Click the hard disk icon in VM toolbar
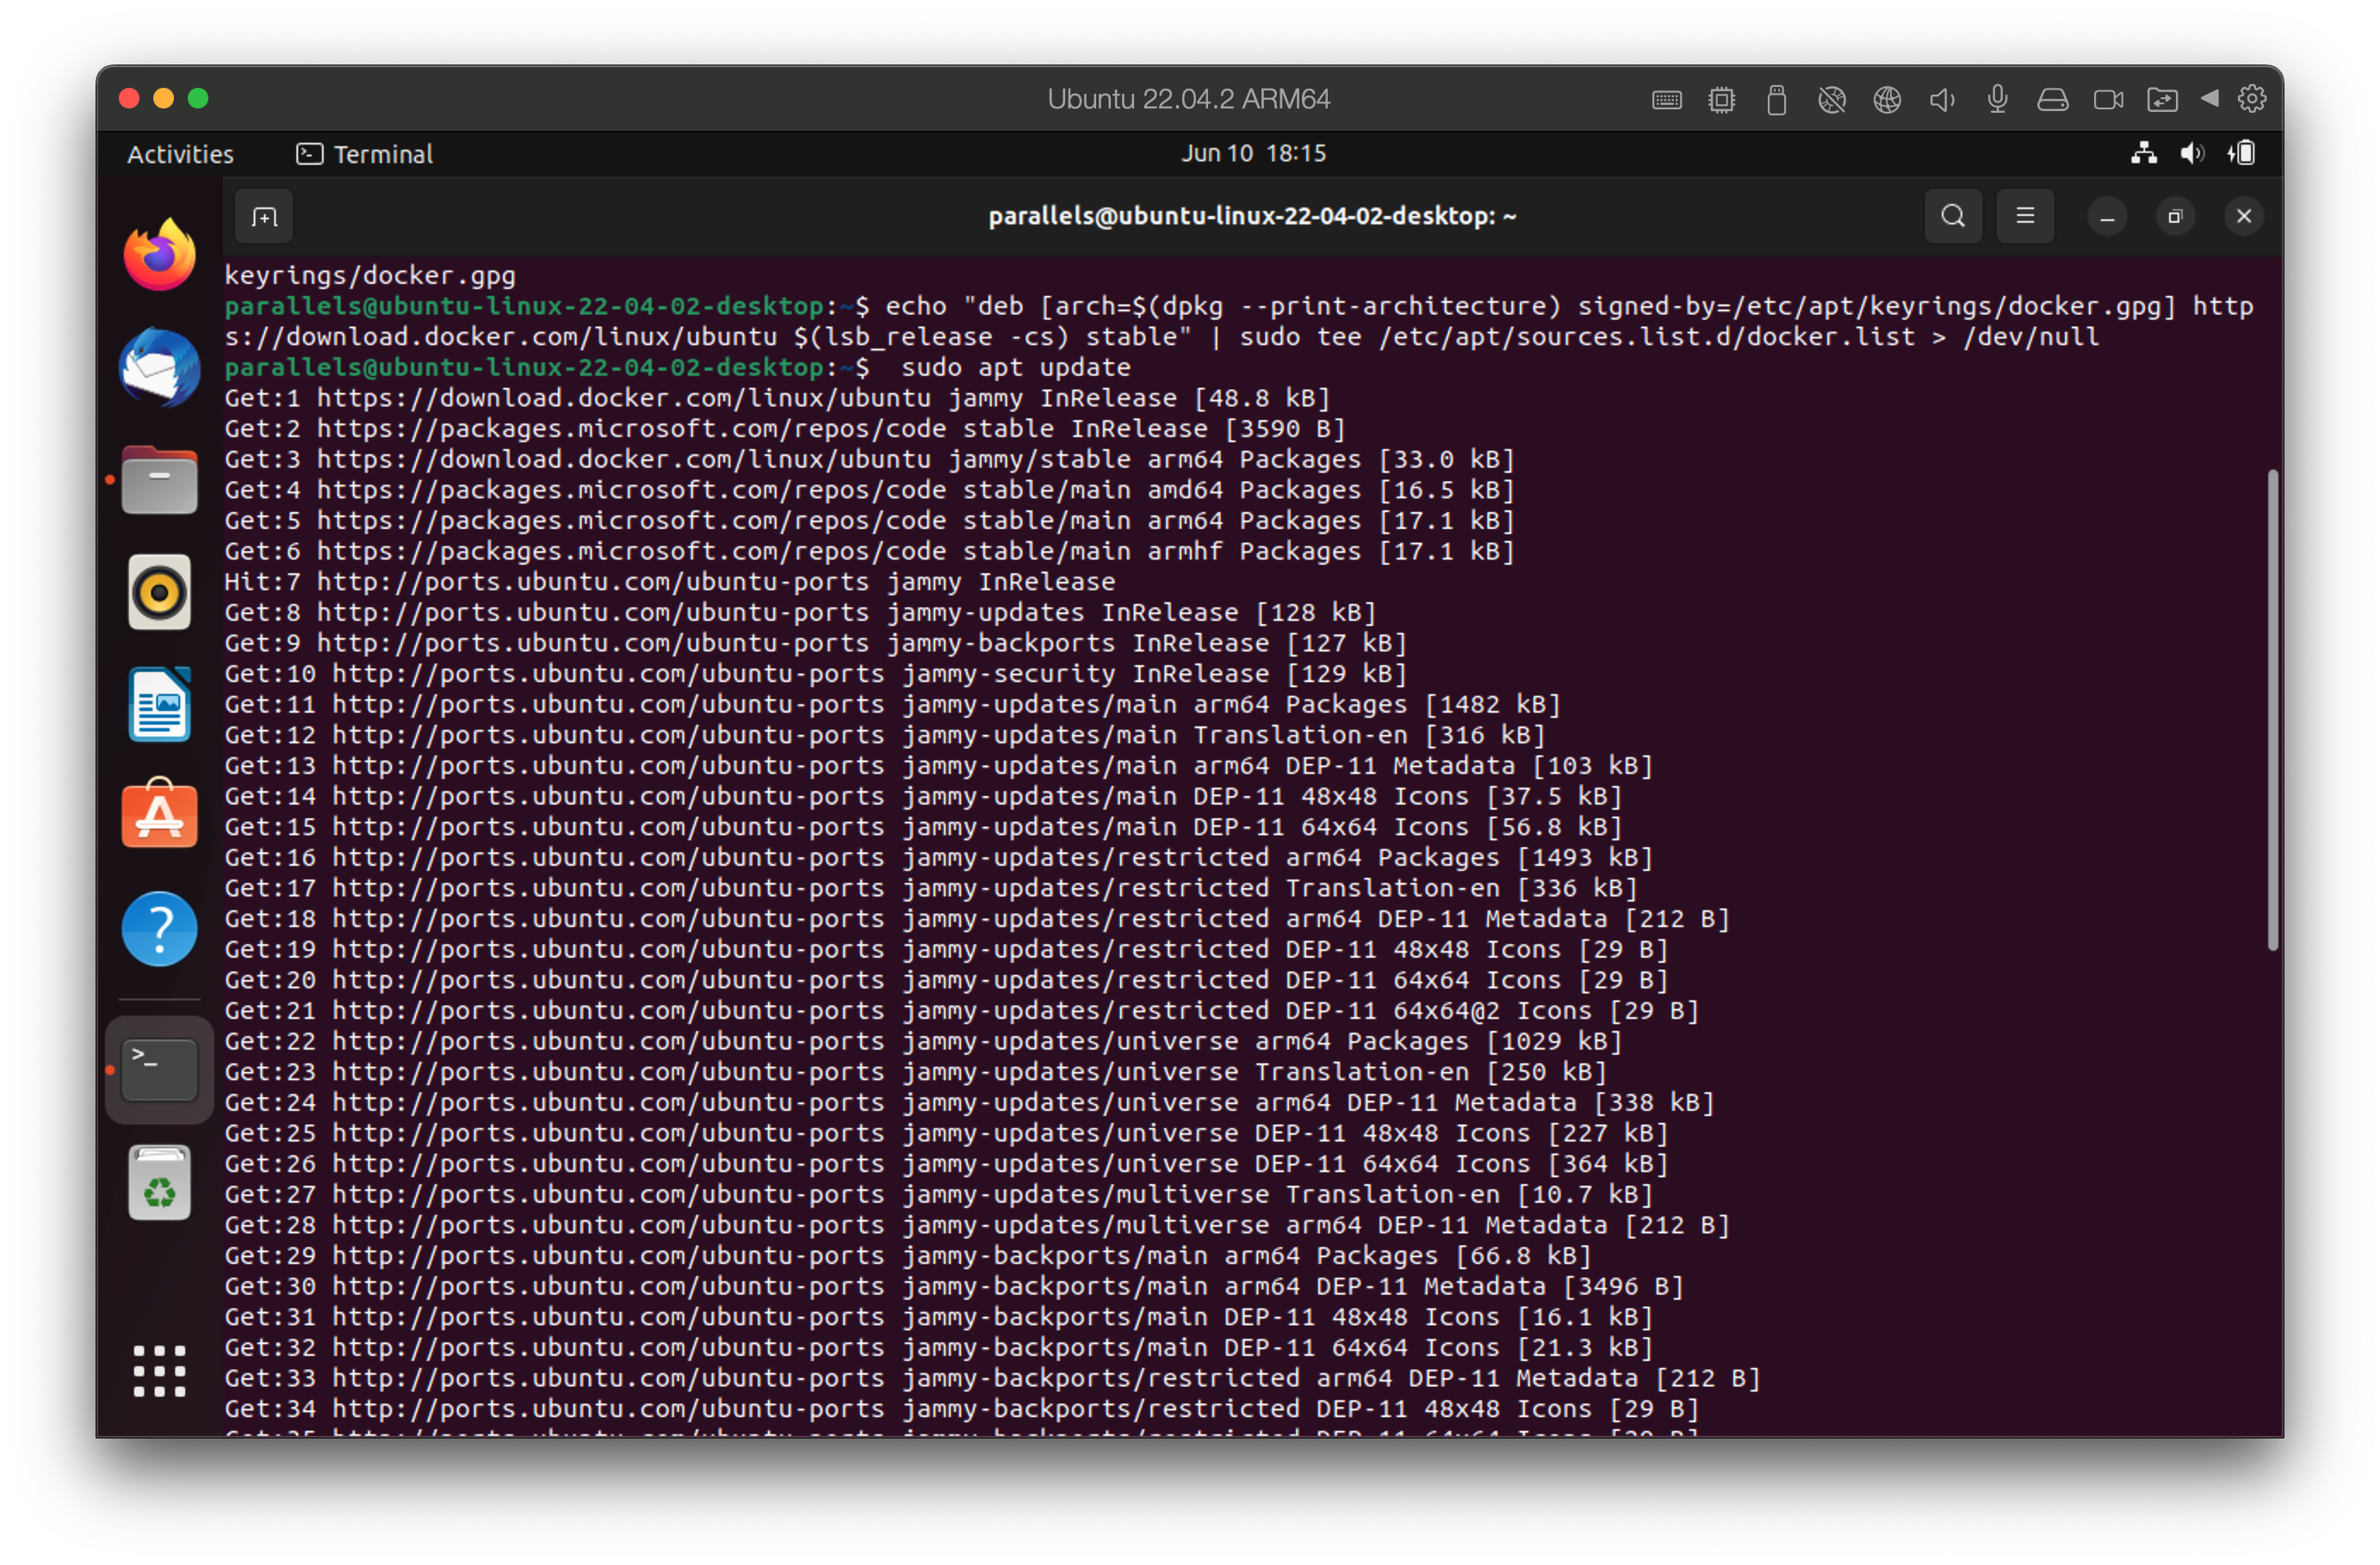 (2053, 100)
